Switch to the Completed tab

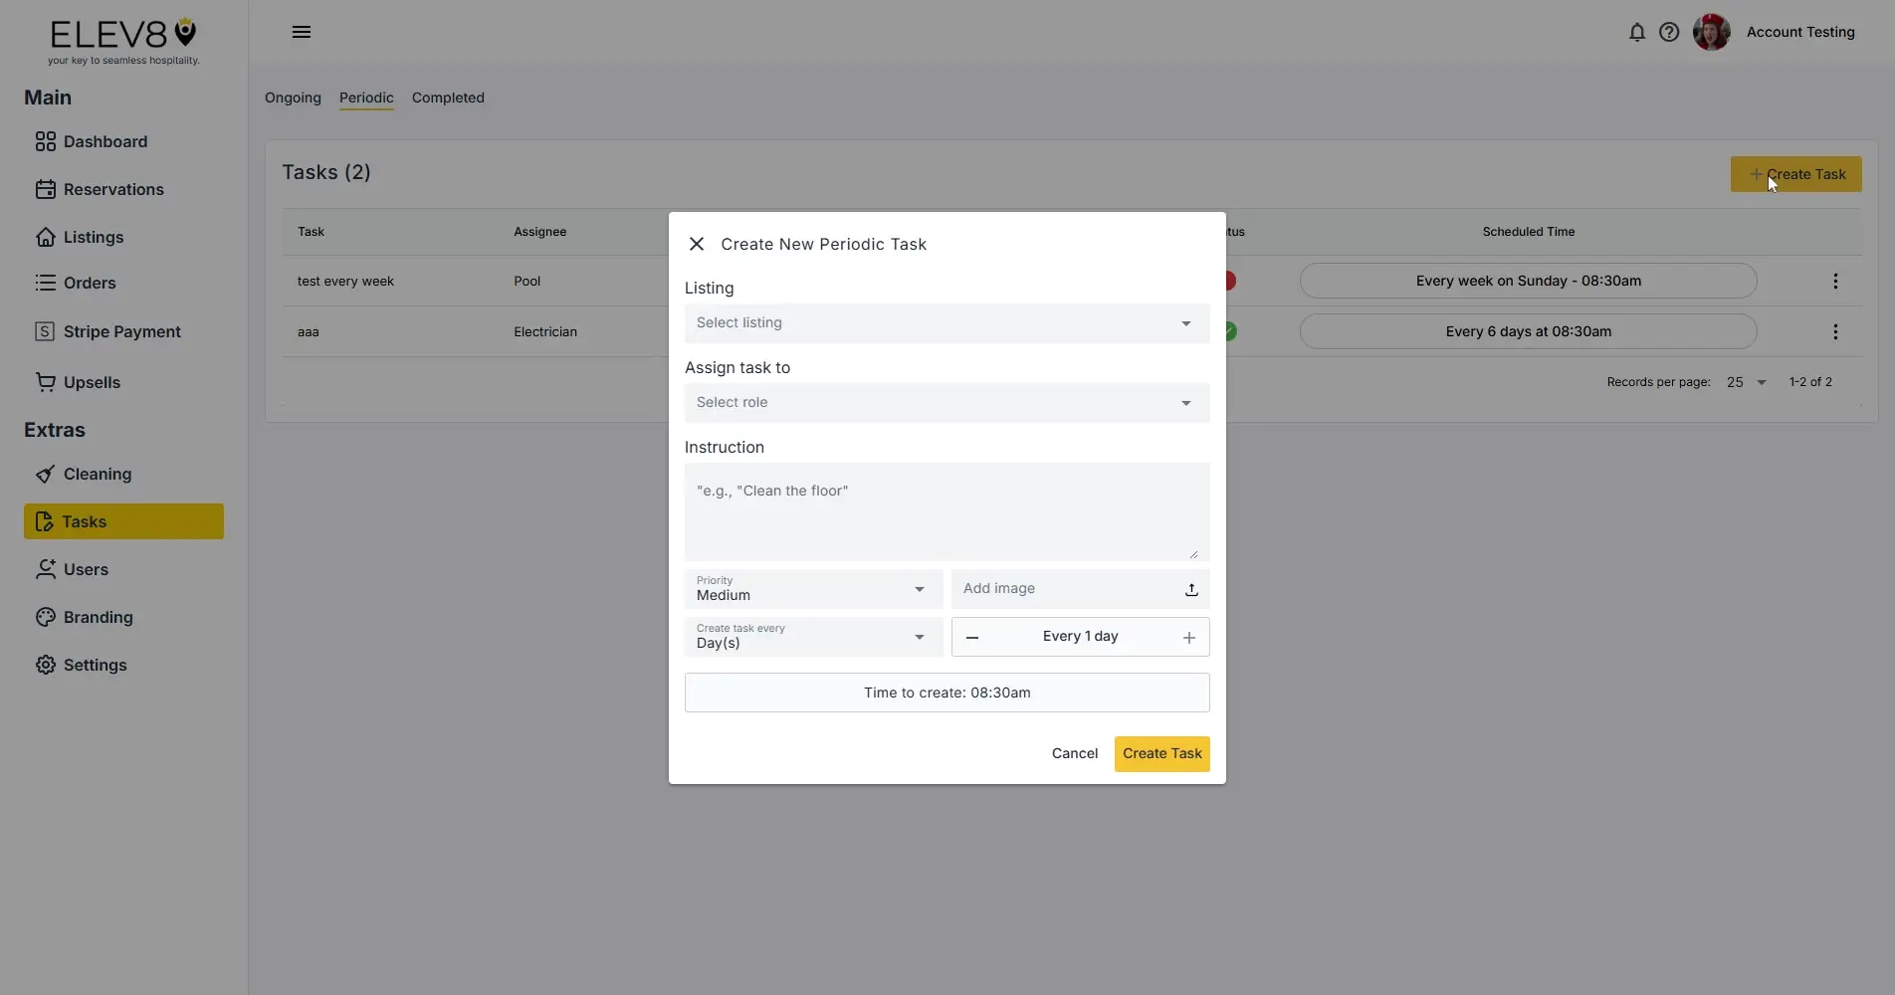(x=447, y=98)
